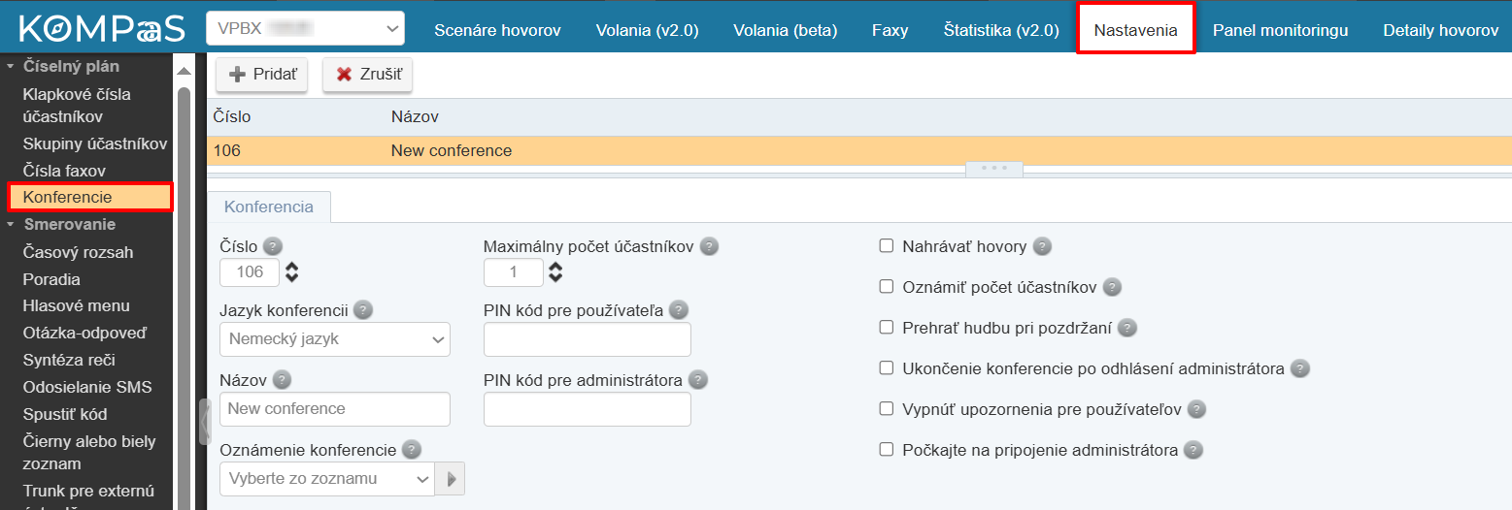
Task: Toggle Vypnúť upozornenia pre používateľov
Action: [886, 409]
